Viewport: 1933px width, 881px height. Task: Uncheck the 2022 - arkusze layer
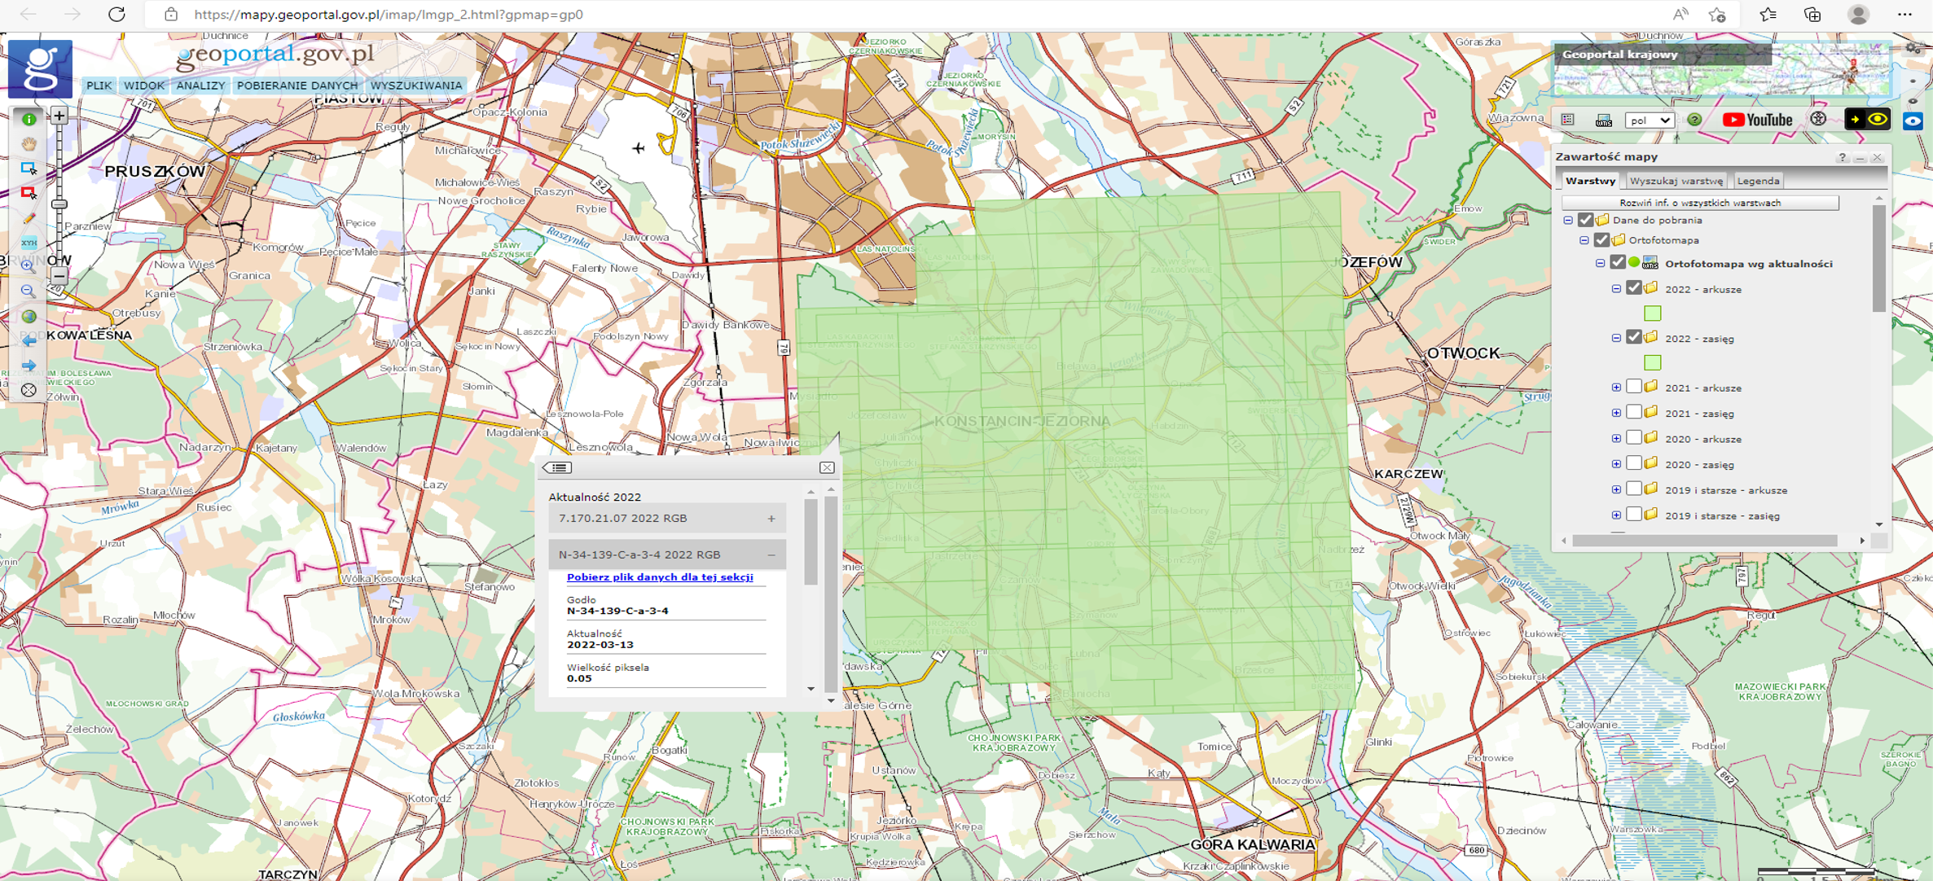coord(1633,288)
